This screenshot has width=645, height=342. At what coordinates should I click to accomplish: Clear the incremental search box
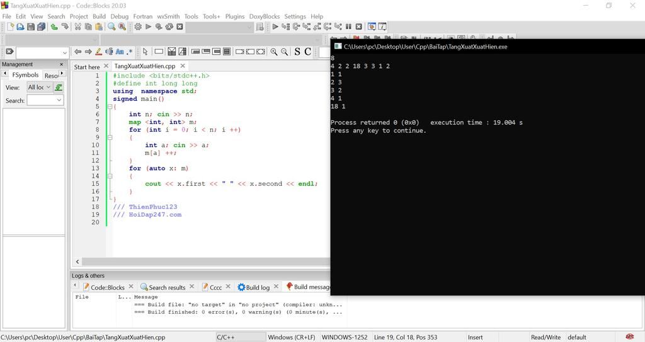click(9, 52)
